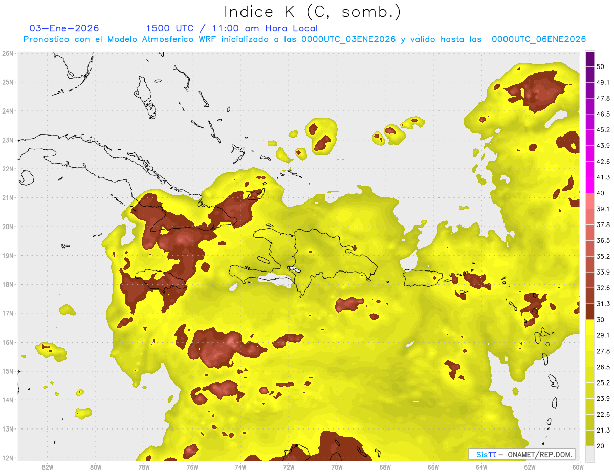Image resolution: width=614 pixels, height=474 pixels.
Task: Click the longitude label '60W'
Action: (x=578, y=467)
